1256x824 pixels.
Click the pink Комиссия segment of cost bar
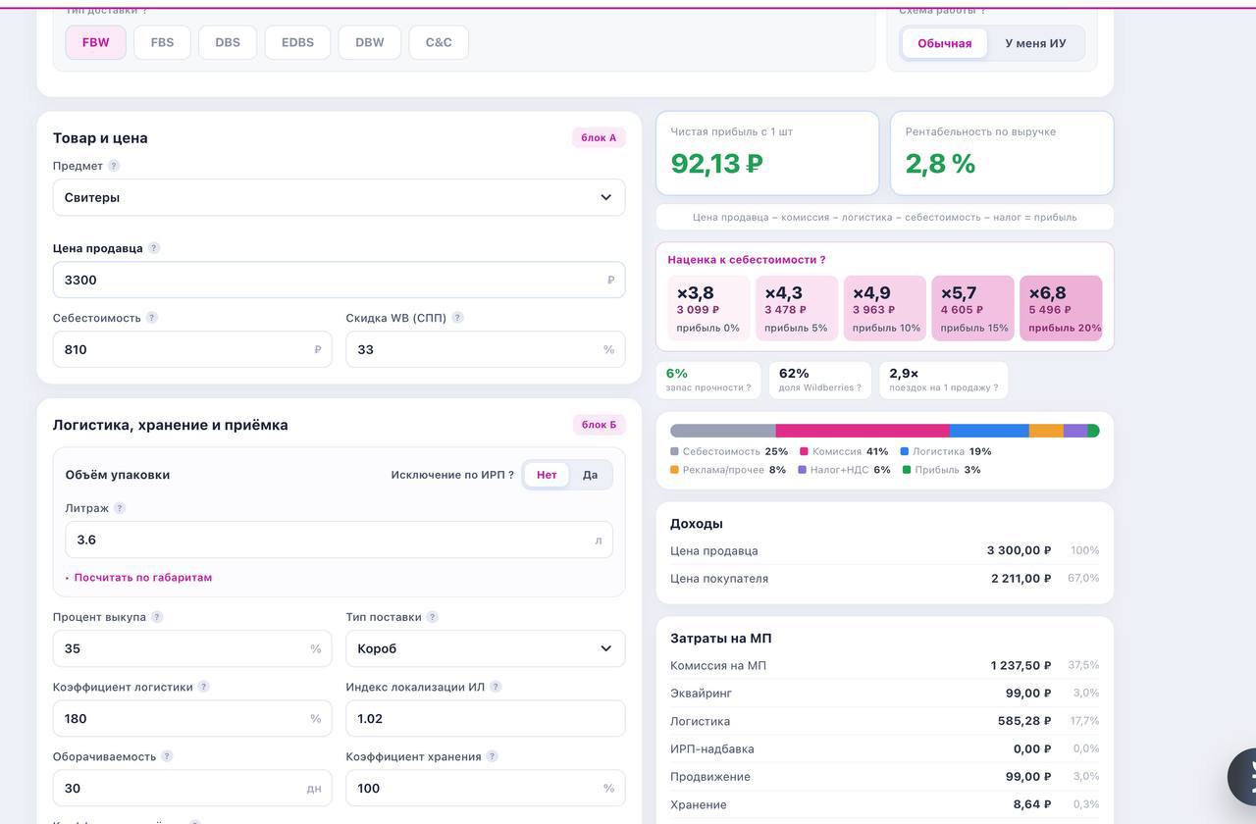click(x=863, y=431)
